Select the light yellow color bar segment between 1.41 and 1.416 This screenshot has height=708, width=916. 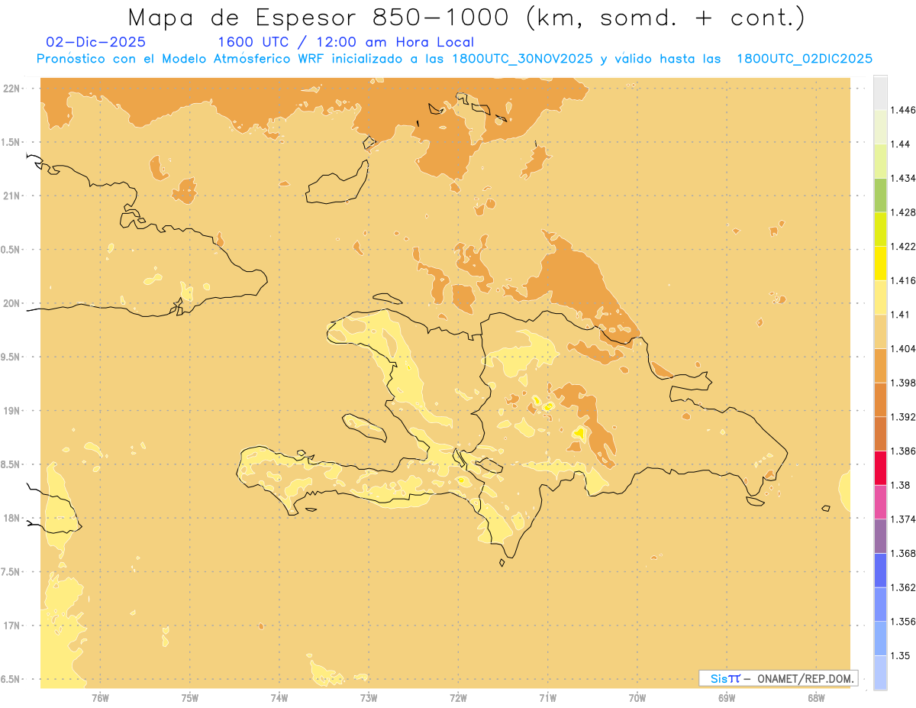point(880,298)
